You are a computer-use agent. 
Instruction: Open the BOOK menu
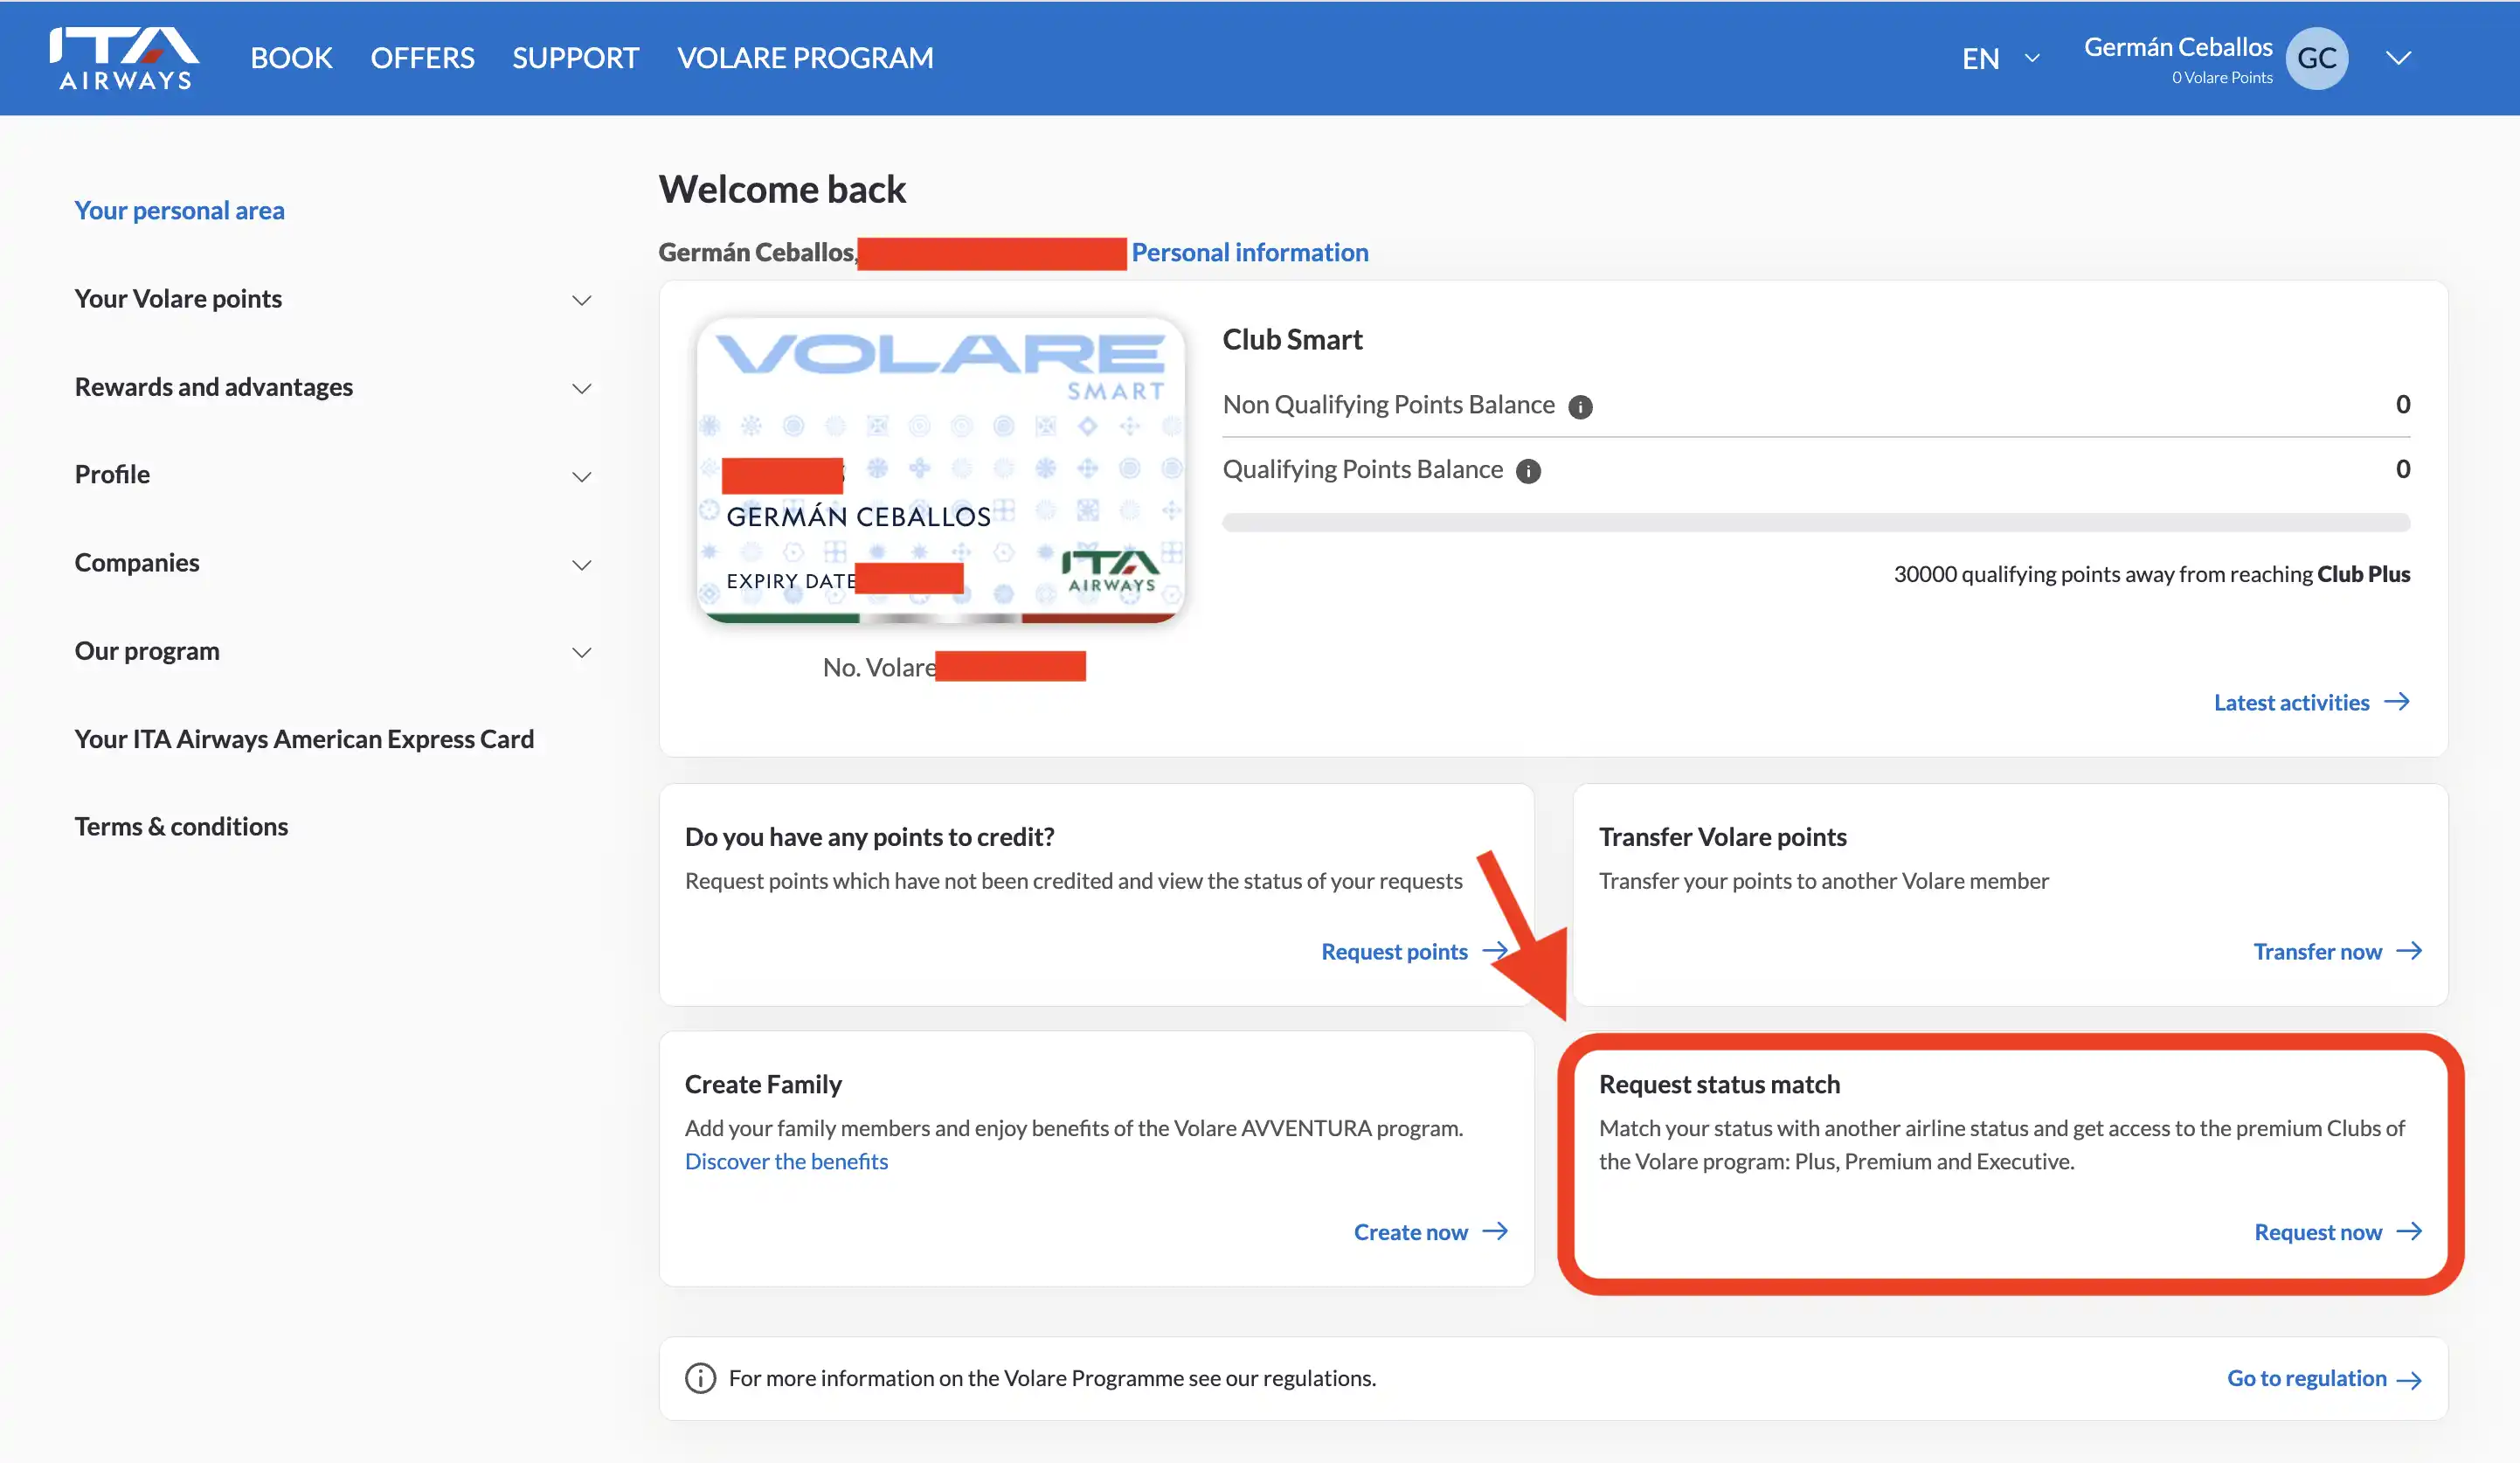pos(291,58)
